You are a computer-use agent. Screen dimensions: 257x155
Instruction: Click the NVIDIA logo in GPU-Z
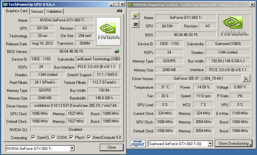pos(108,31)
